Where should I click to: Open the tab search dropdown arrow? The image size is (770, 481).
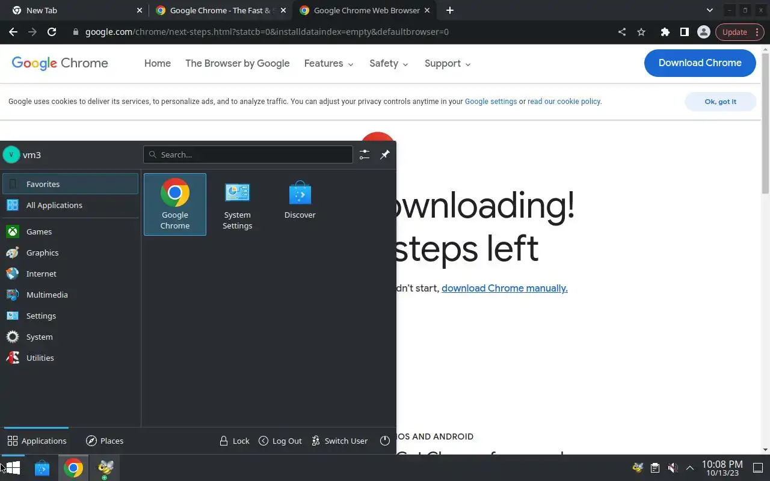[x=709, y=10]
